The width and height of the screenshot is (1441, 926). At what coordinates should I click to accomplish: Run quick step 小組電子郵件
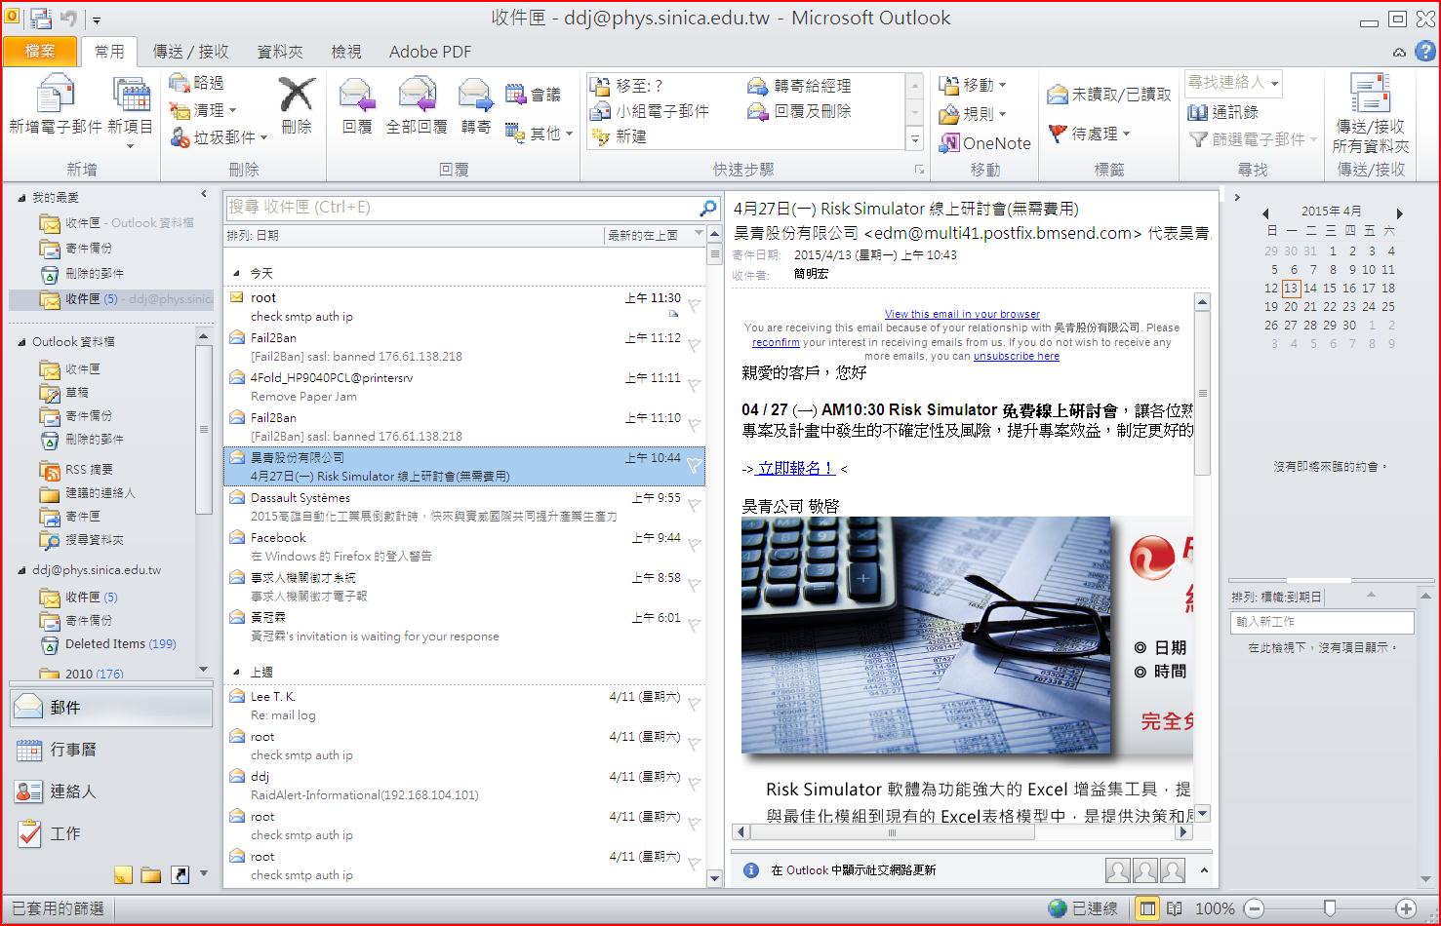650,111
